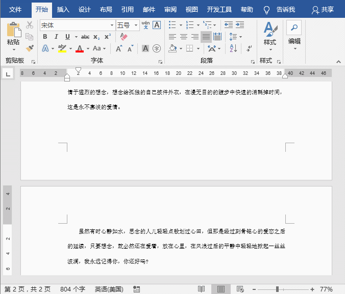Switch to 设计 Design tab
Image resolution: width=345 pixels, height=294 pixels.
click(x=85, y=10)
